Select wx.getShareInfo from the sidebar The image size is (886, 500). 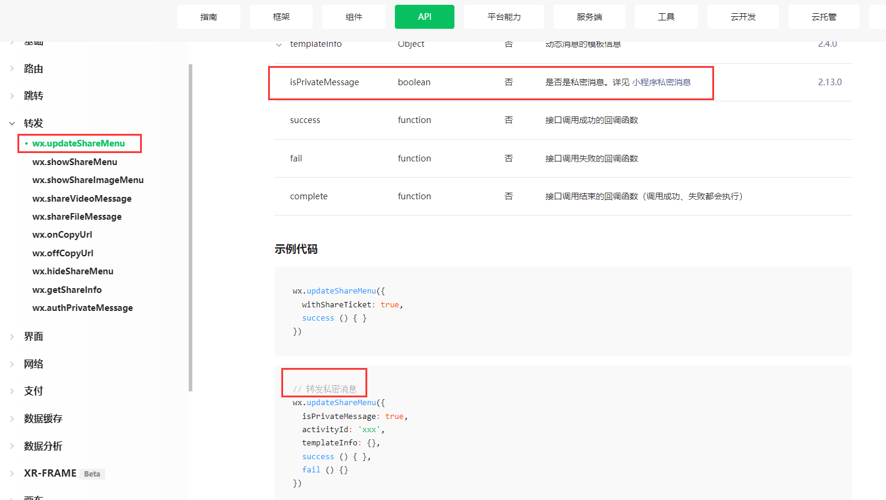[x=68, y=289]
